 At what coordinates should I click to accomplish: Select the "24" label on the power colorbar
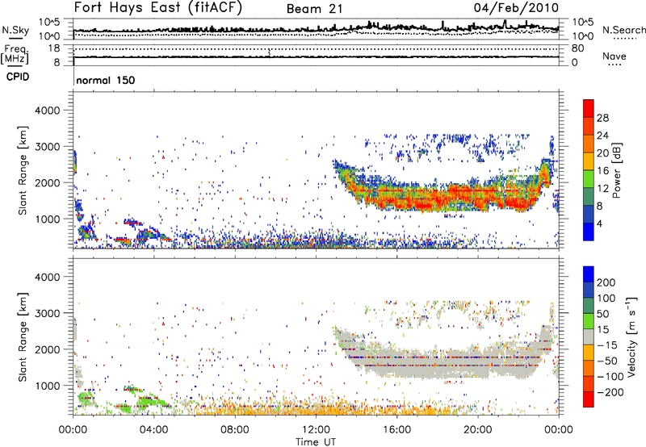(602, 136)
